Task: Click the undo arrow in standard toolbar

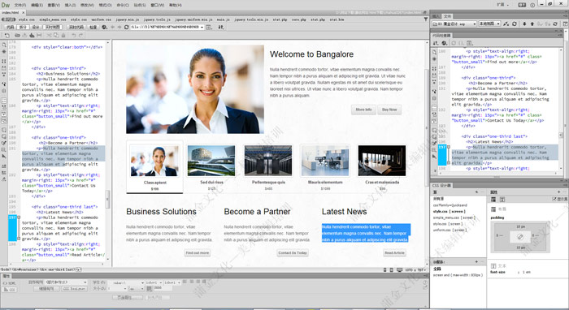Action: (x=74, y=36)
